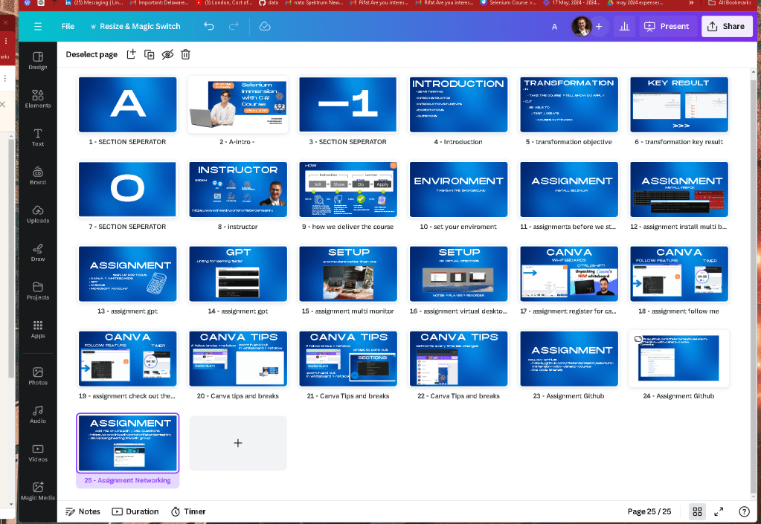Select page 2 A-intro thumbnail
761x524 pixels.
coord(238,105)
